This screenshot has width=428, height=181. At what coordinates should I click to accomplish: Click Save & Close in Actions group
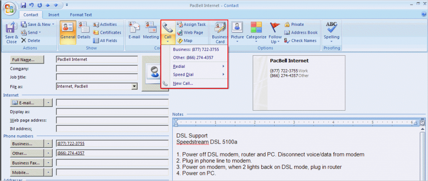pyautogui.click(x=11, y=32)
